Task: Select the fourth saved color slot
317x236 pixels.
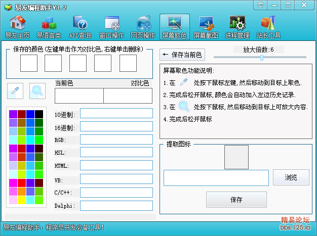Action: [103, 63]
